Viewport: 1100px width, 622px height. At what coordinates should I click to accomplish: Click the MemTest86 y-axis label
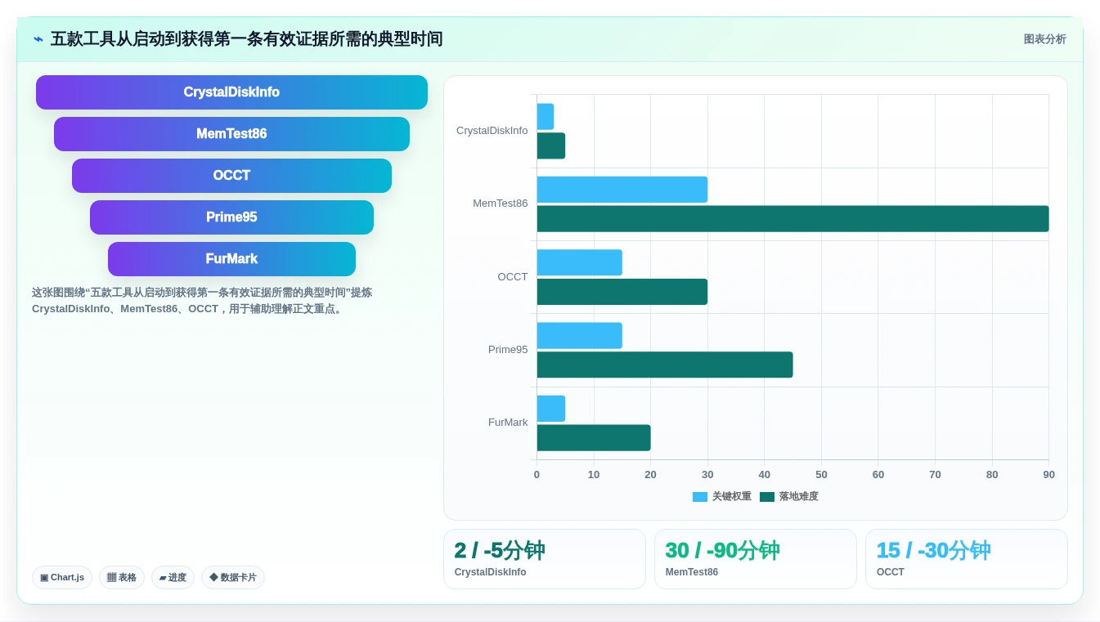501,204
